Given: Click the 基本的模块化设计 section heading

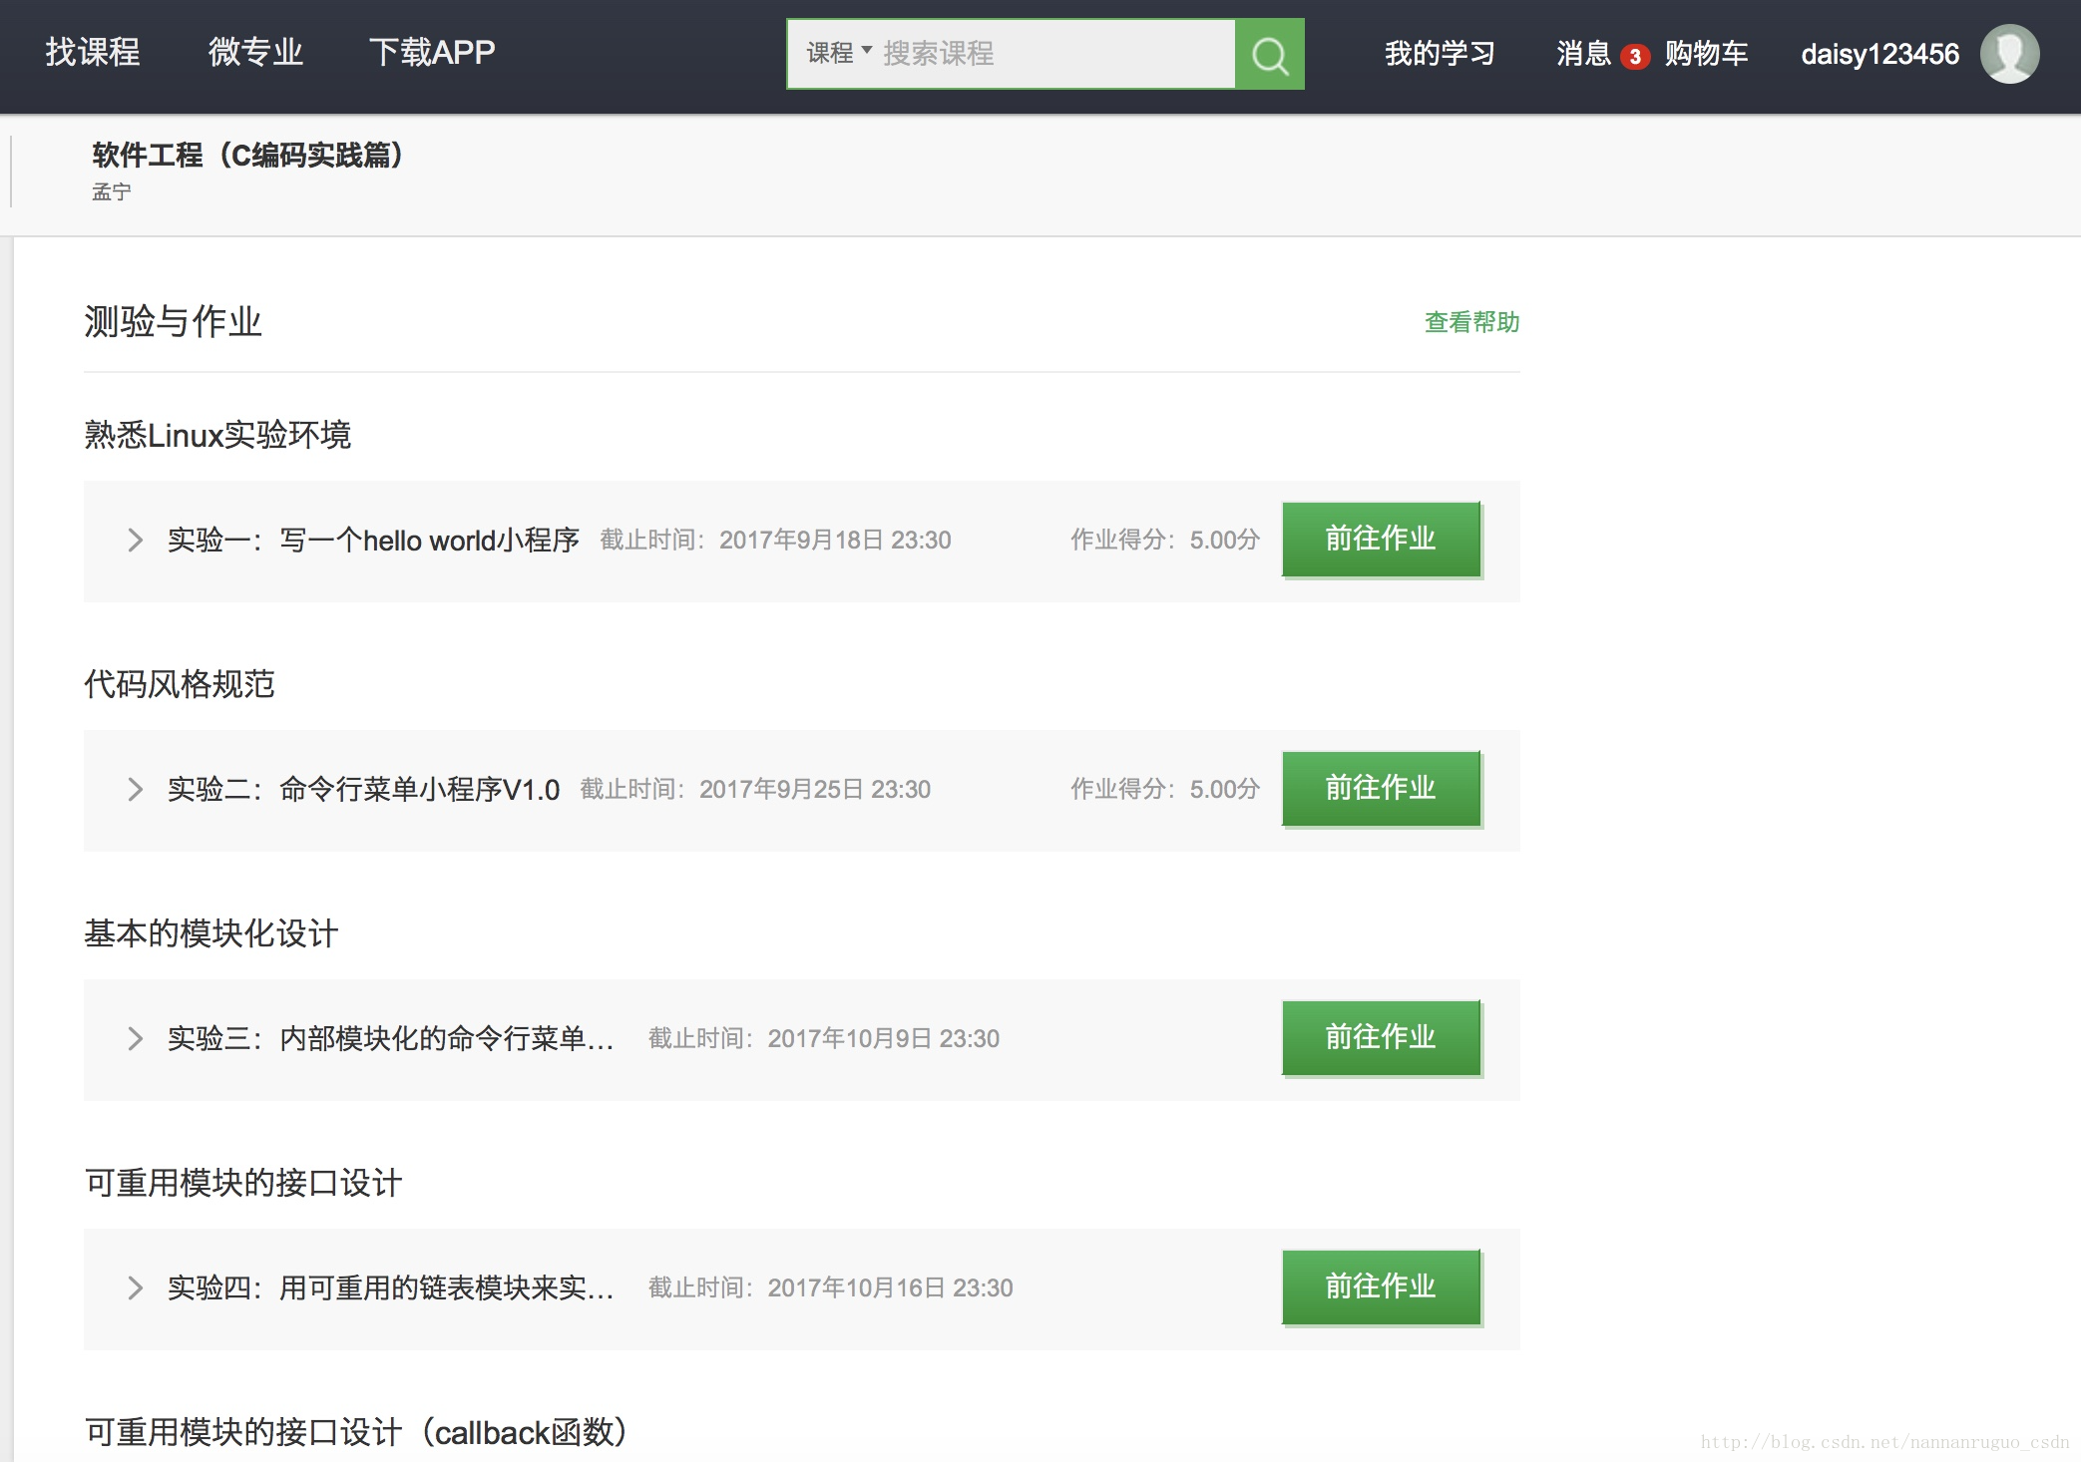Looking at the screenshot, I should pyautogui.click(x=211, y=933).
